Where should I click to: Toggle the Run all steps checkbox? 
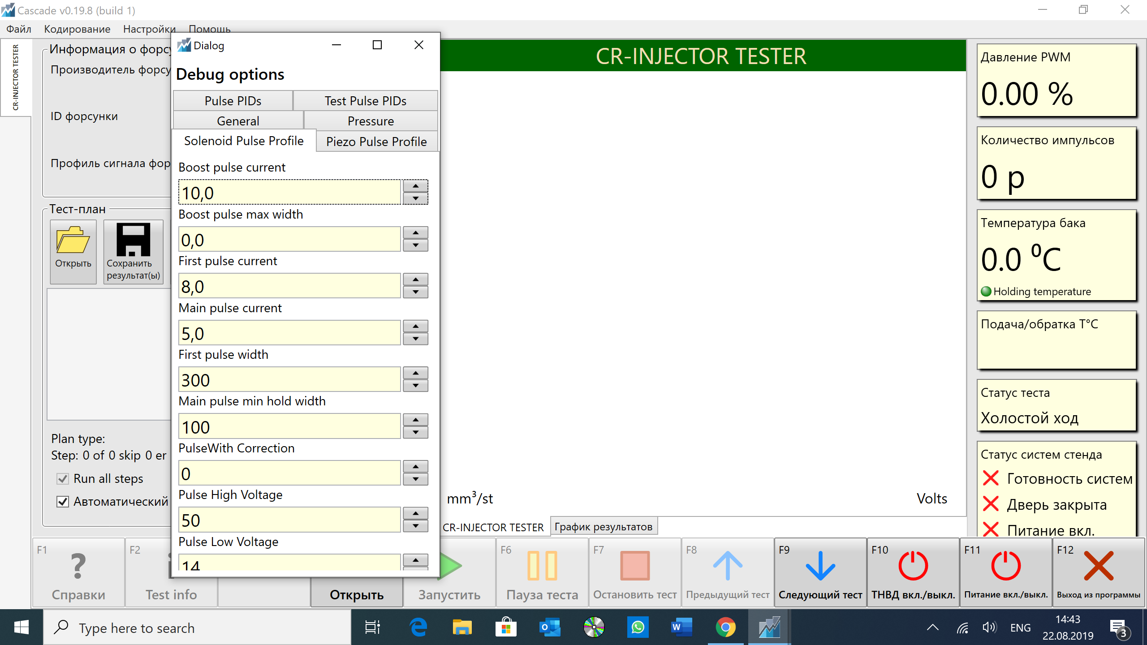coord(63,479)
